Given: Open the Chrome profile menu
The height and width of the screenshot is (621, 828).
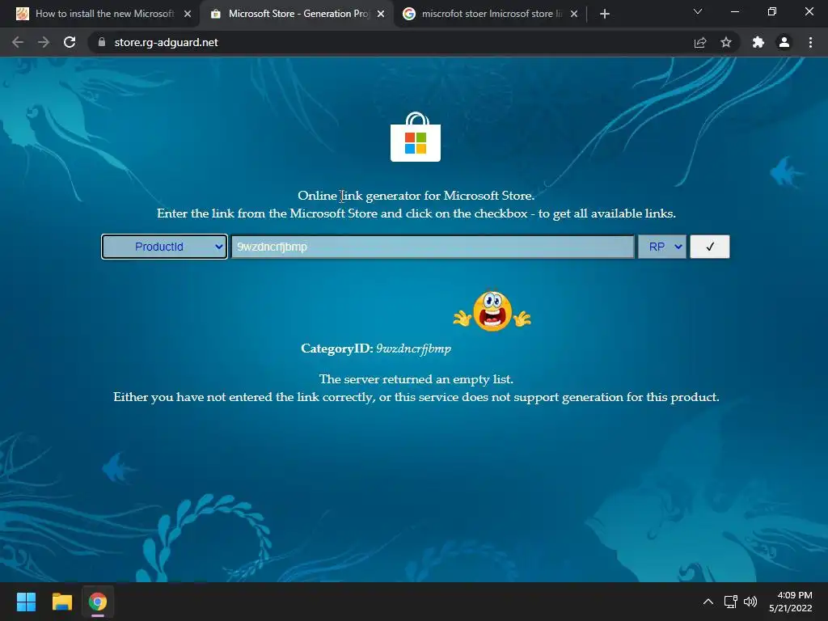Looking at the screenshot, I should pyautogui.click(x=784, y=42).
